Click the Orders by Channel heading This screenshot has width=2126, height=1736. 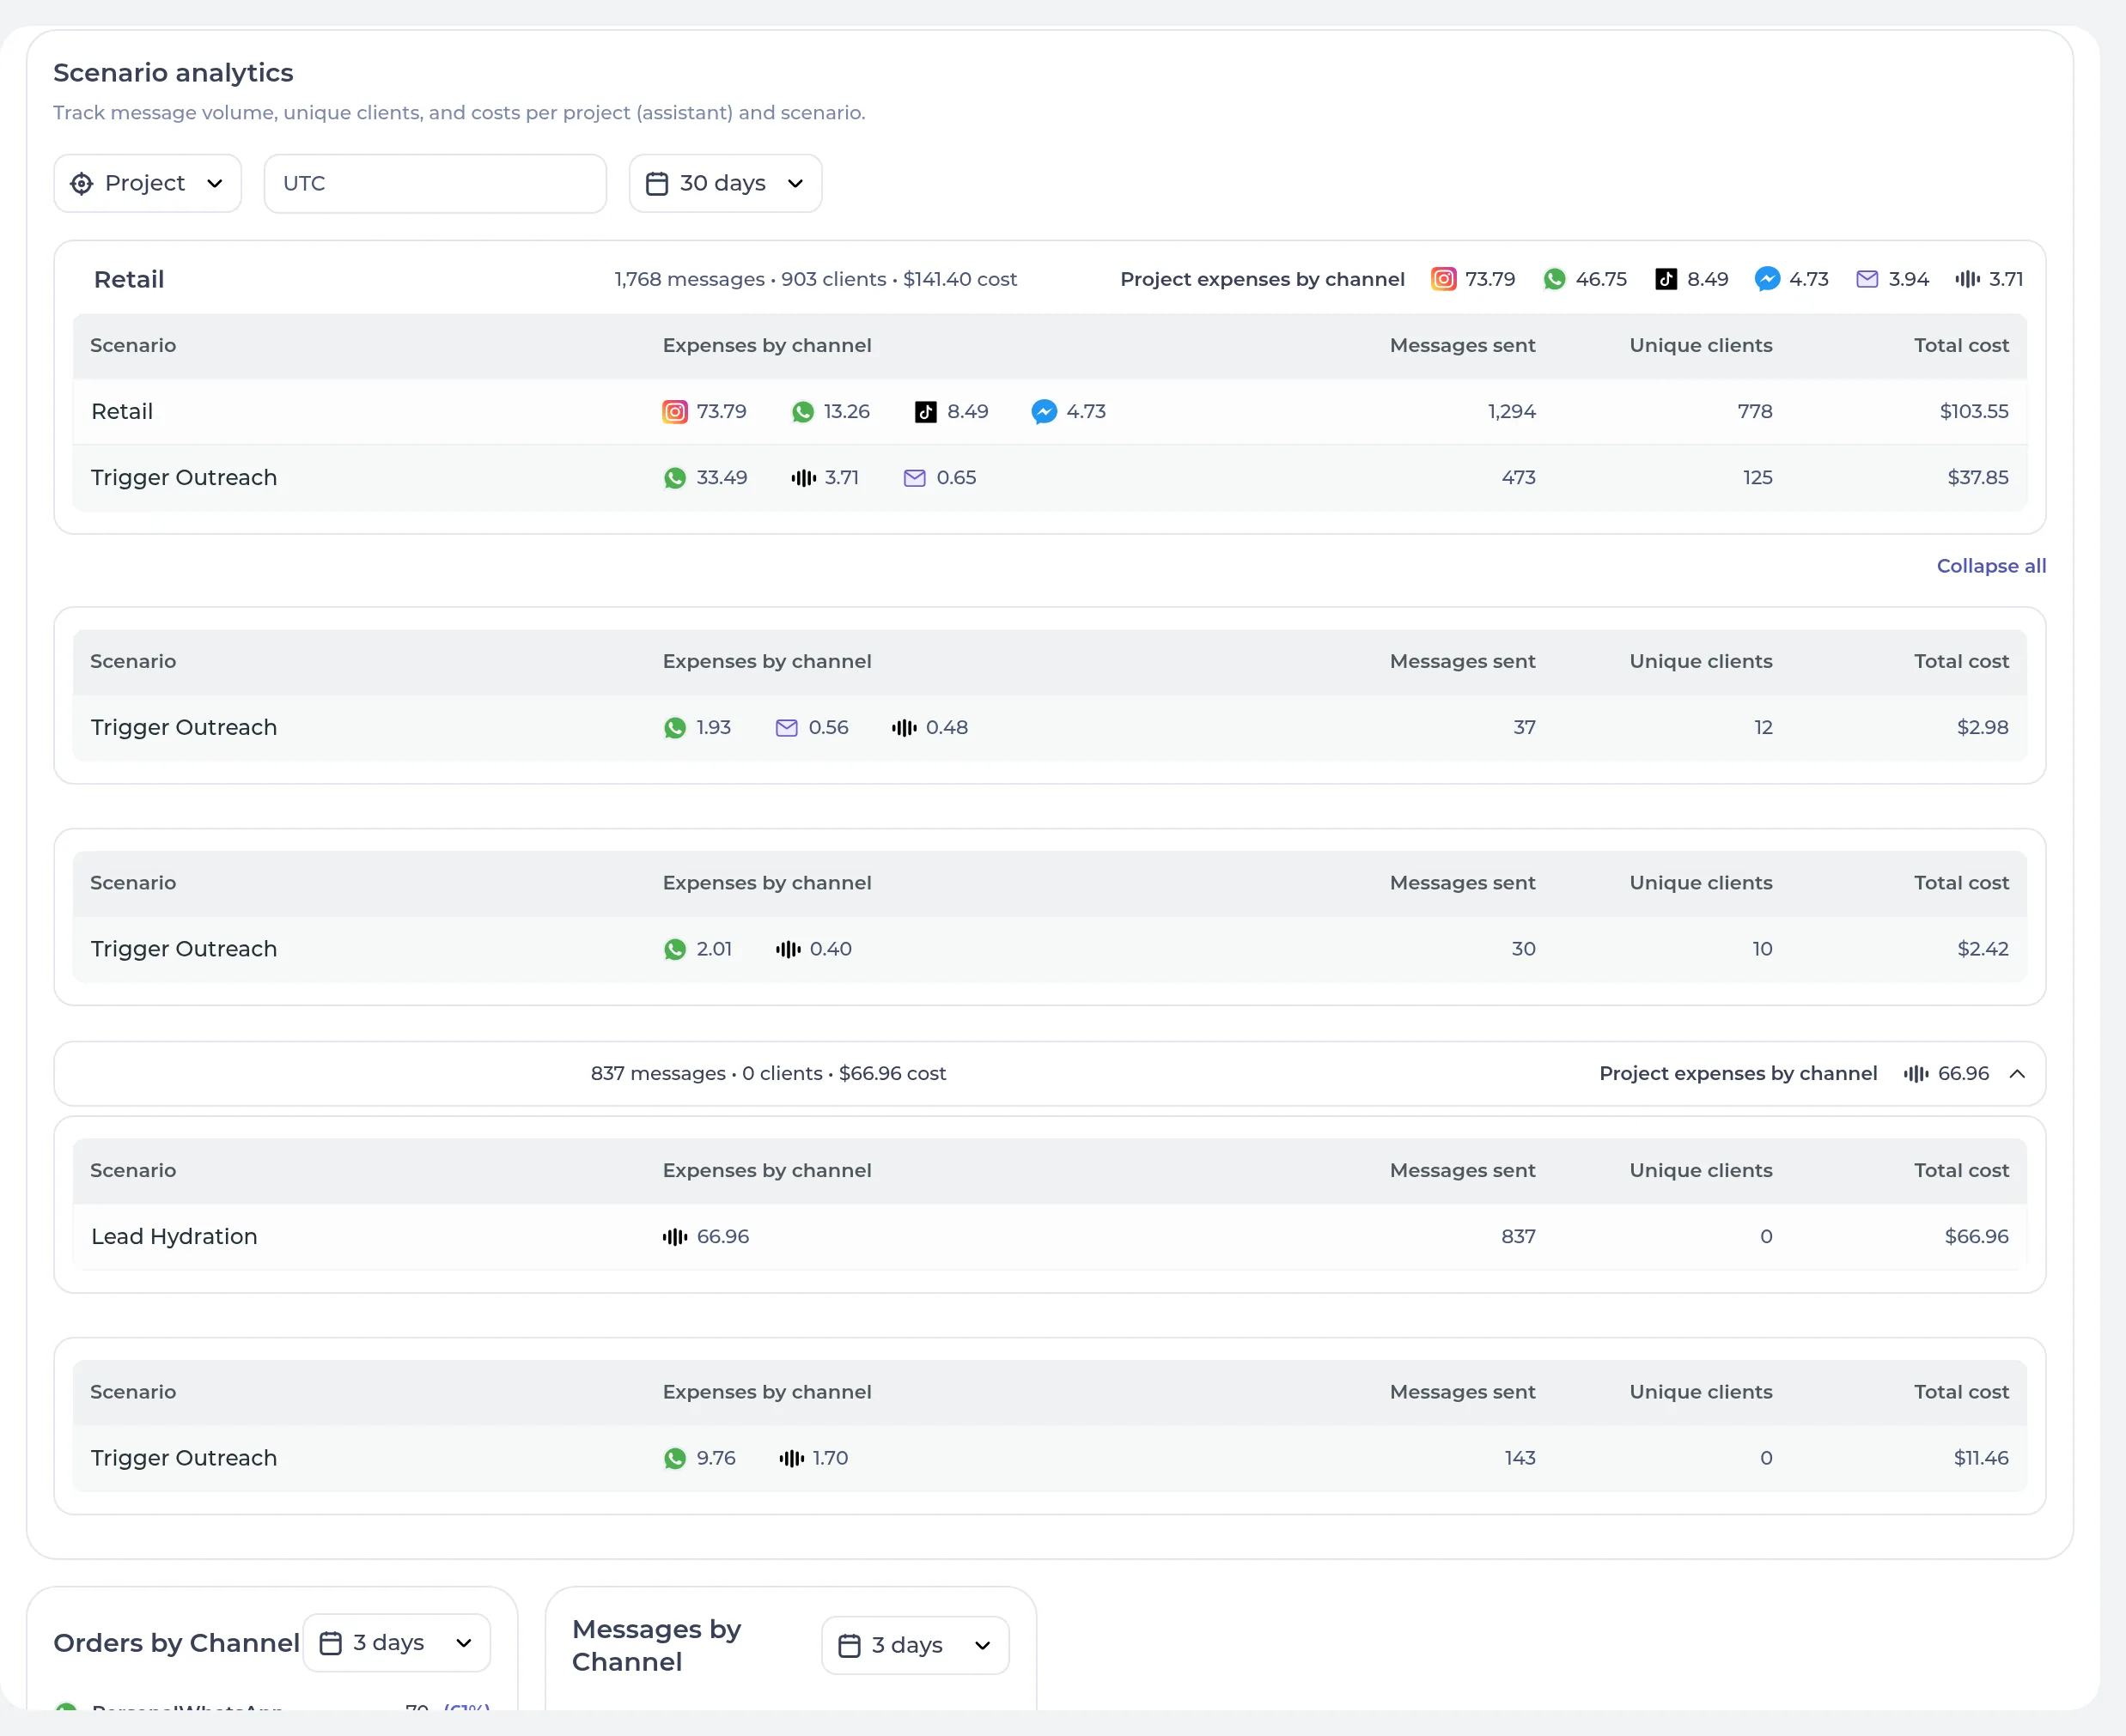(176, 1643)
